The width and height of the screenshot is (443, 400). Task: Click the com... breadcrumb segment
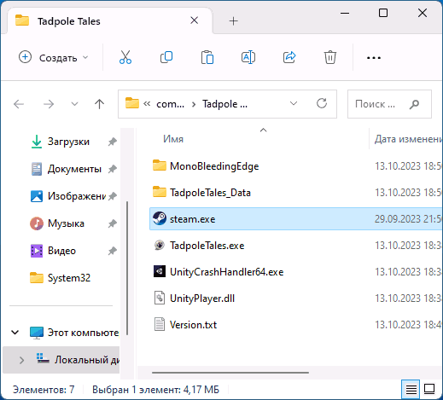170,104
